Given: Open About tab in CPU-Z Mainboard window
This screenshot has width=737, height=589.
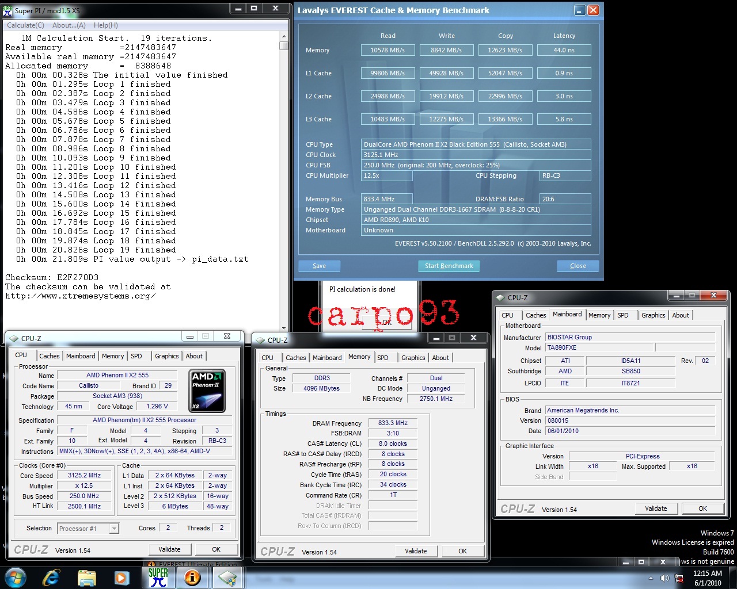Looking at the screenshot, I should pos(681,315).
